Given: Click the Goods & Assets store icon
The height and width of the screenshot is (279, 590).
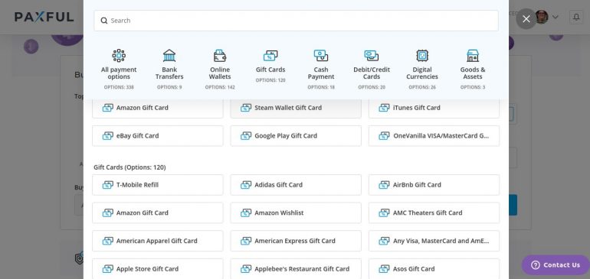Looking at the screenshot, I should (x=473, y=56).
